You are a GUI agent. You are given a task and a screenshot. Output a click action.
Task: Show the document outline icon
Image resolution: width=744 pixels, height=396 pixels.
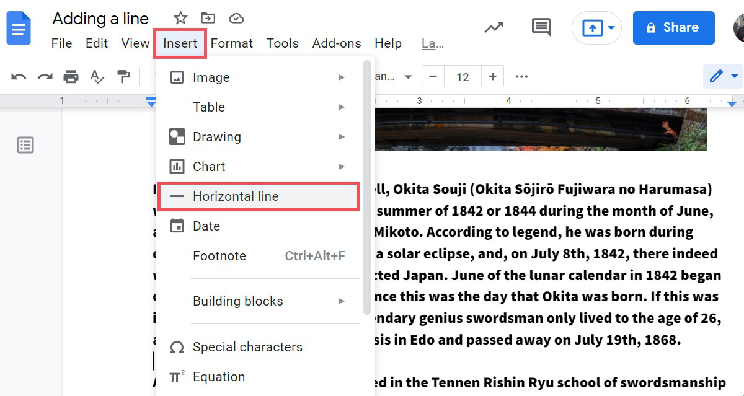pyautogui.click(x=25, y=146)
